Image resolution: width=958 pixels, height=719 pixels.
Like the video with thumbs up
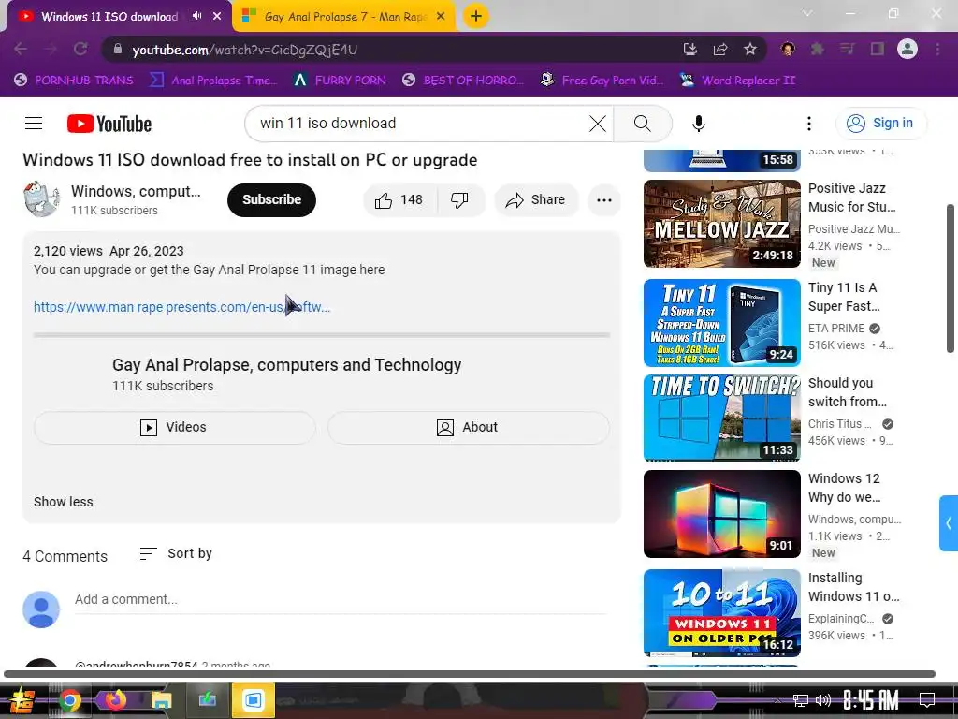coord(399,200)
